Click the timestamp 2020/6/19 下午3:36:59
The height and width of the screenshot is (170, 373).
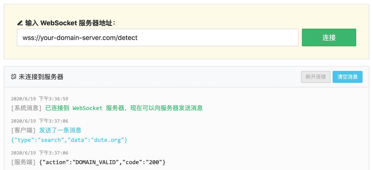pos(39,99)
